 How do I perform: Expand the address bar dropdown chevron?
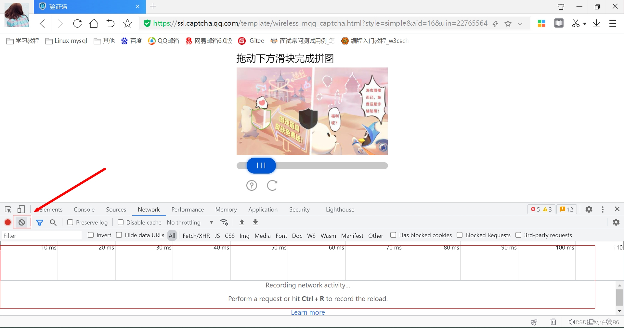(520, 24)
